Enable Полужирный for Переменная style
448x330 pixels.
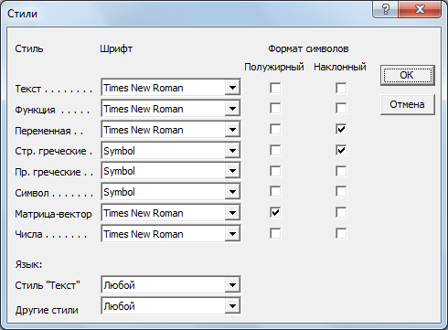click(x=275, y=129)
